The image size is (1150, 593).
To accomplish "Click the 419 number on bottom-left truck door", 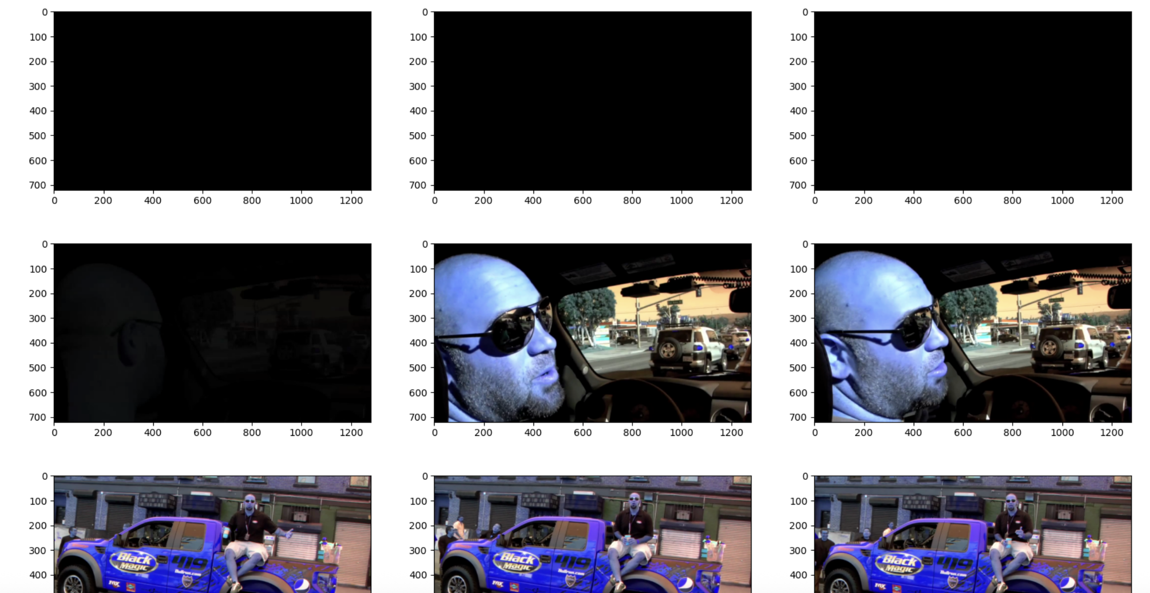I will click(x=189, y=562).
